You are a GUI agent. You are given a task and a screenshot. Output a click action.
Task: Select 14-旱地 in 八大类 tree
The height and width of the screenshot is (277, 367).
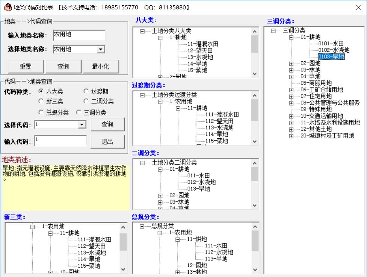click(197, 64)
